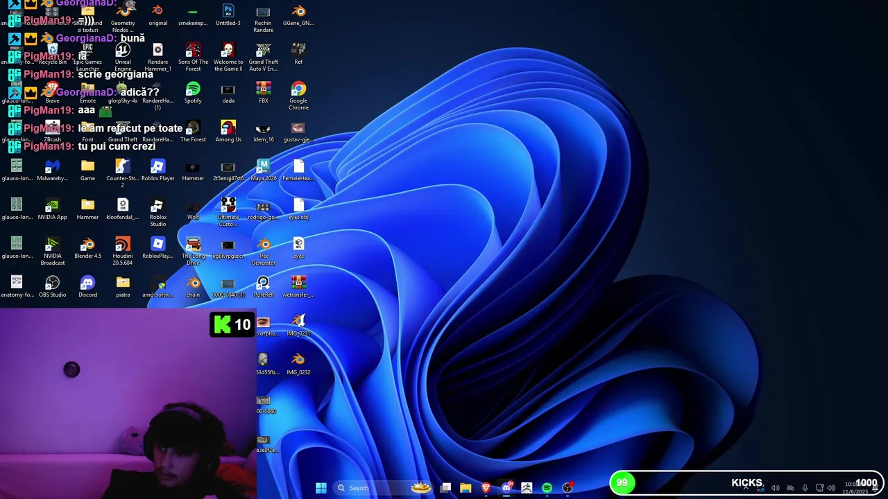Image resolution: width=888 pixels, height=499 pixels.
Task: Launch Houdini 20.5.684 from the desktop
Action: pyautogui.click(x=123, y=252)
